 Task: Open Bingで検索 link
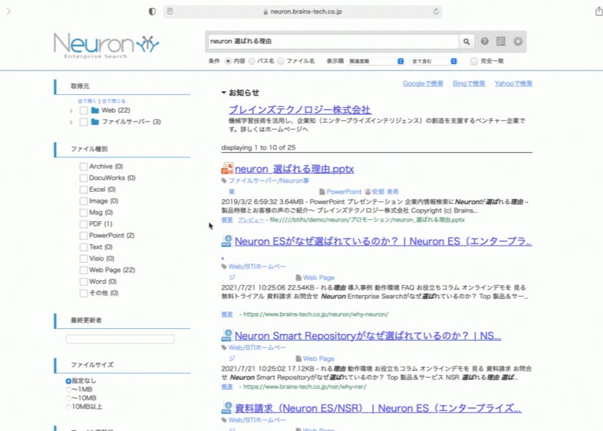coord(469,83)
